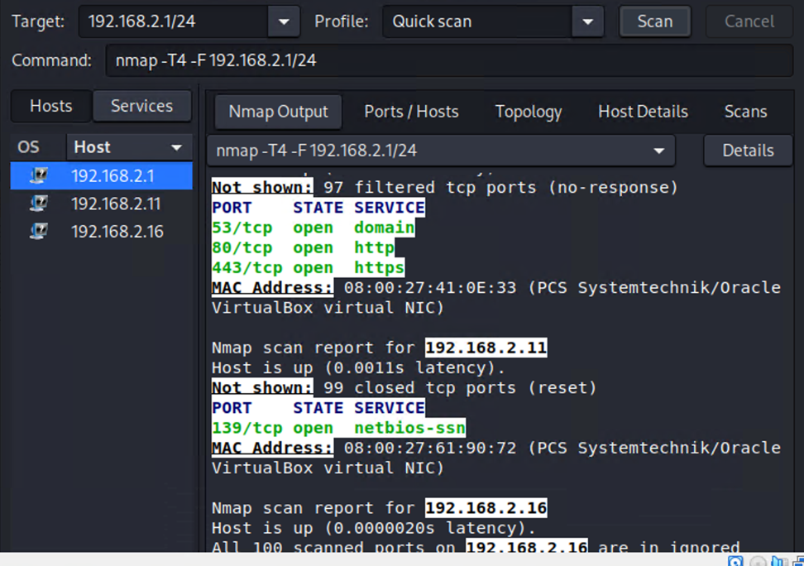
Task: Click the '97 filtered tcp ports' line
Action: (444, 187)
